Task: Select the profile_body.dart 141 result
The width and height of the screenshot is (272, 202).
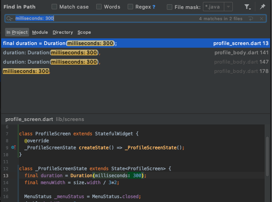Action: click(135, 53)
